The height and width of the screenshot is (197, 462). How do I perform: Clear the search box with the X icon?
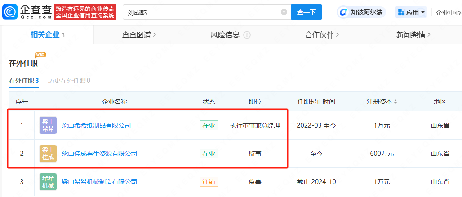point(284,12)
